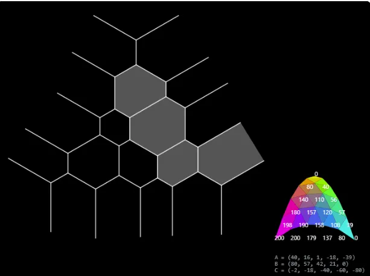Select the 120 label on the blue patch
The width and height of the screenshot is (370, 276).
328,213
